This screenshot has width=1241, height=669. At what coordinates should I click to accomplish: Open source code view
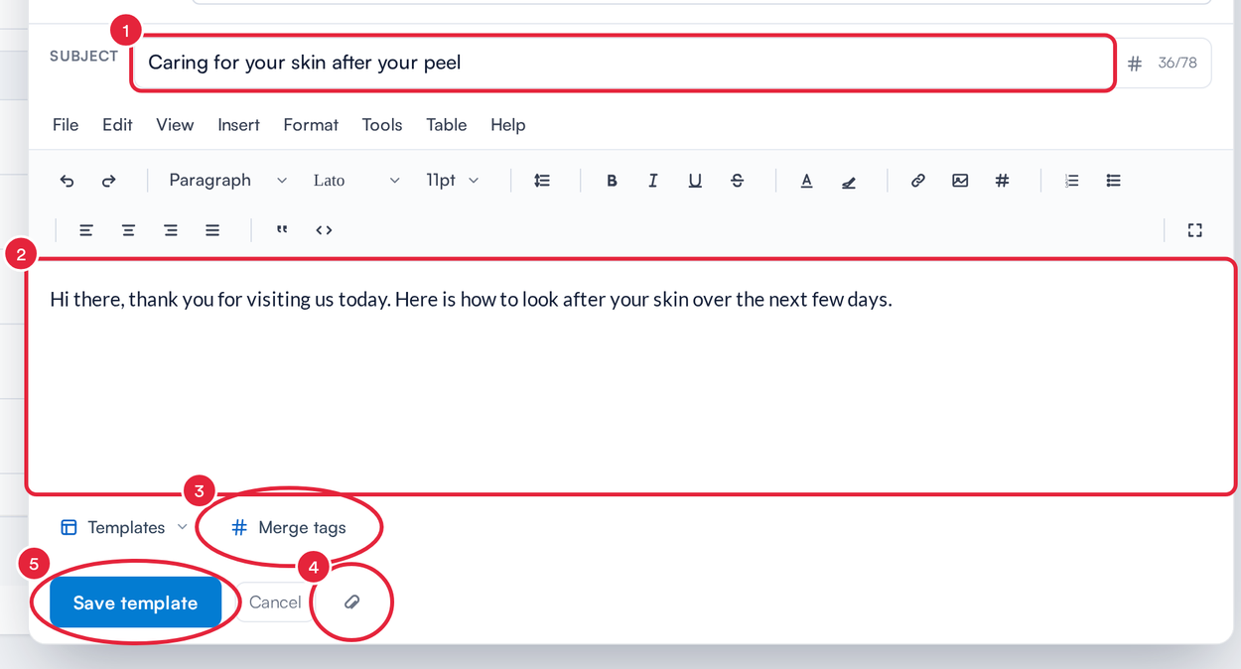(324, 230)
